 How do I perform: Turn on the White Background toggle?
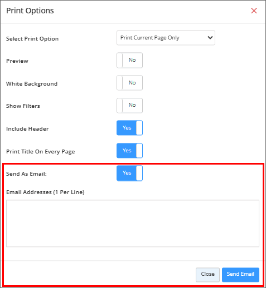click(x=129, y=83)
